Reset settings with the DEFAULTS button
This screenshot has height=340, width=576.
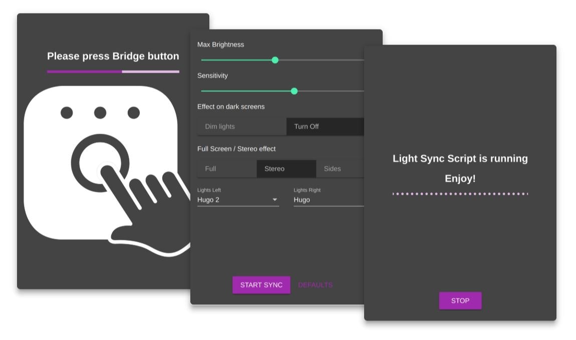[315, 284]
